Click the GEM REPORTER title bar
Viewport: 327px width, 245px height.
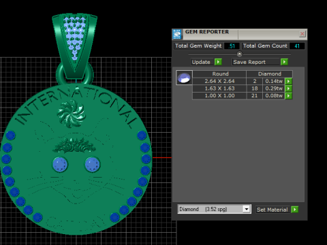coord(240,34)
